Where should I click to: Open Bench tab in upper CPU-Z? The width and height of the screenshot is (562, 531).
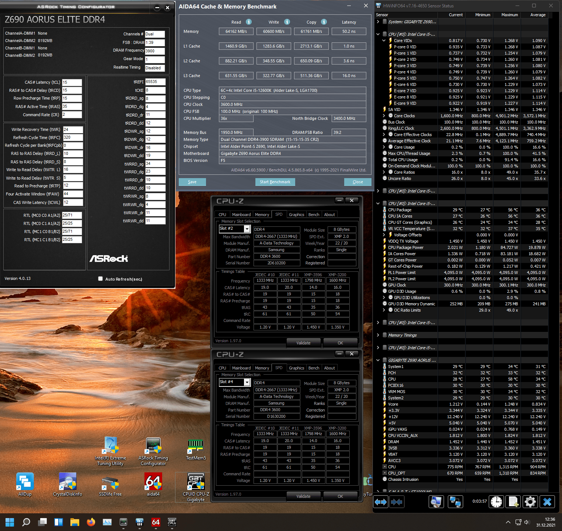pyautogui.click(x=314, y=215)
